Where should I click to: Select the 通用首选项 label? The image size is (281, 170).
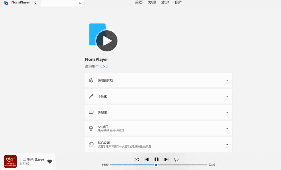pos(105,80)
